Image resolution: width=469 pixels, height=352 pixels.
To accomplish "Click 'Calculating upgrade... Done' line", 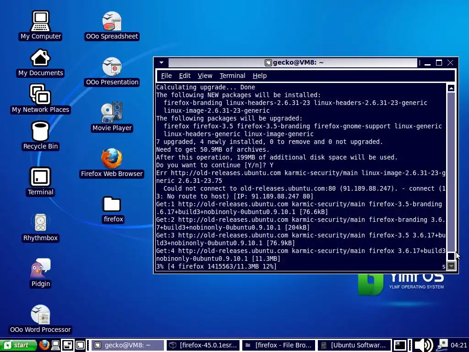I will (x=206, y=87).
